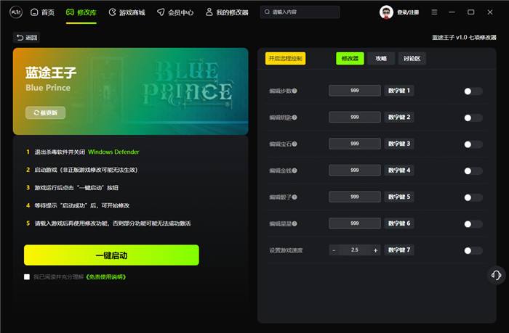The width and height of the screenshot is (509, 333).
Task: Click the 蓝途王子 Blue Prince banner image
Action: coord(130,91)
